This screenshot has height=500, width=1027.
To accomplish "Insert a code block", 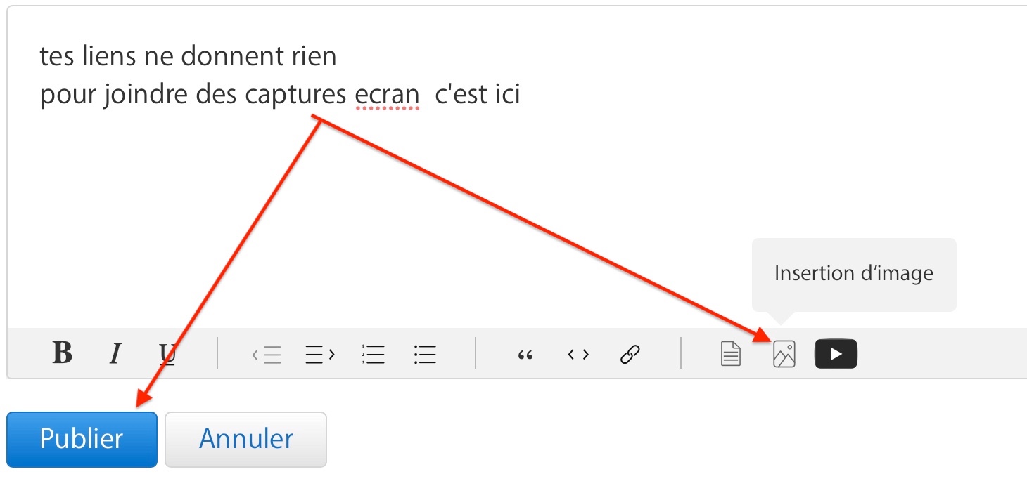I will [578, 354].
